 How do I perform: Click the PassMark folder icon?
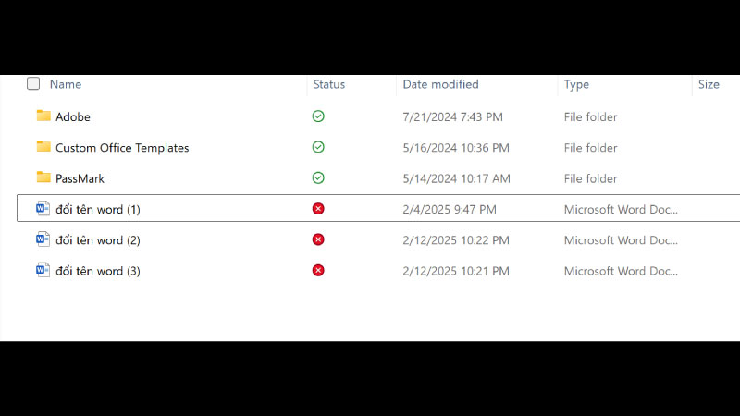(x=43, y=177)
